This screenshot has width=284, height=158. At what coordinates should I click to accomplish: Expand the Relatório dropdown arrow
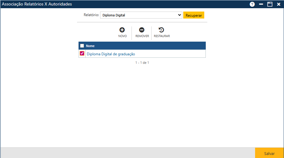pos(179,15)
